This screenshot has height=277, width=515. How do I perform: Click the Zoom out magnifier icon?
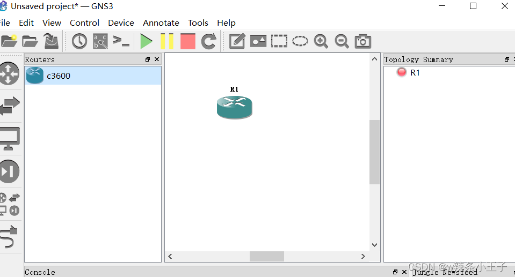[x=342, y=41]
